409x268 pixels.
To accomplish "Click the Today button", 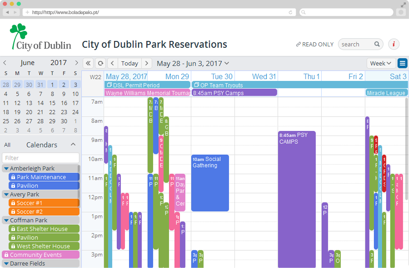I will [x=130, y=63].
